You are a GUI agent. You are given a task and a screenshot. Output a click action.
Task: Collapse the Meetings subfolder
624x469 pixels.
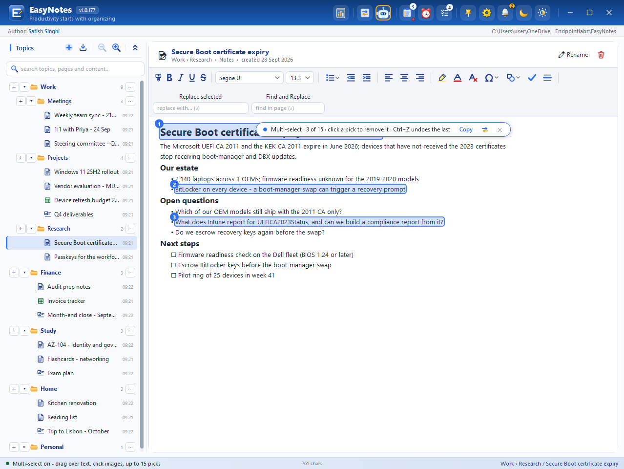[x=31, y=101]
